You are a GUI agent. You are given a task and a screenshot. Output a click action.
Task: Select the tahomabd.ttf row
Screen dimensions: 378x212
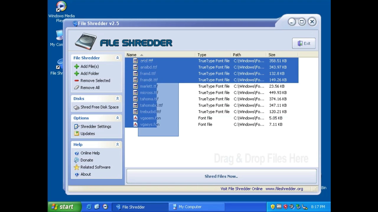pyautogui.click(x=211, y=105)
